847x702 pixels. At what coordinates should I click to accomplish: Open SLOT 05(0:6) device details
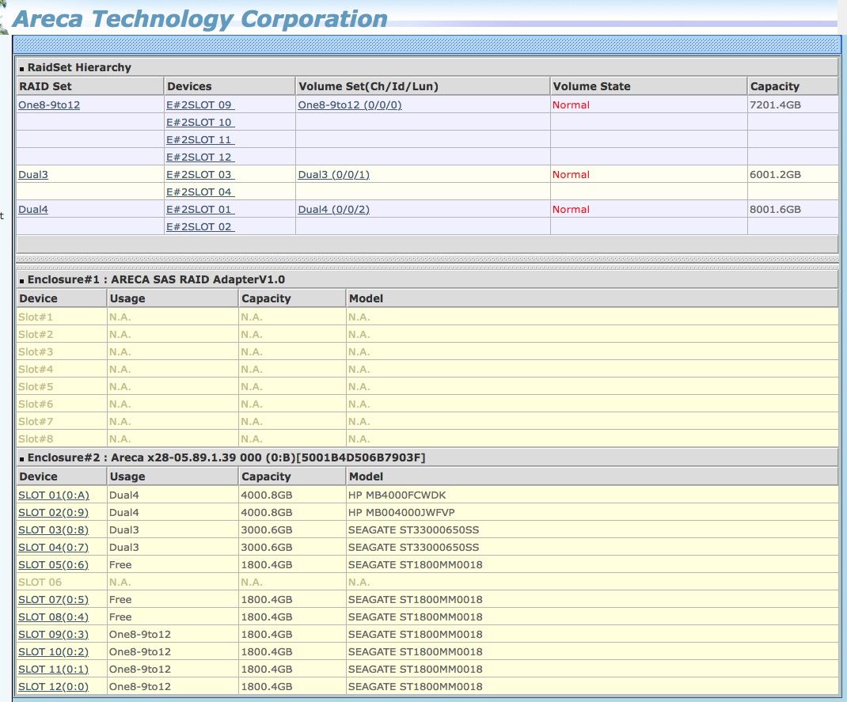pyautogui.click(x=54, y=564)
